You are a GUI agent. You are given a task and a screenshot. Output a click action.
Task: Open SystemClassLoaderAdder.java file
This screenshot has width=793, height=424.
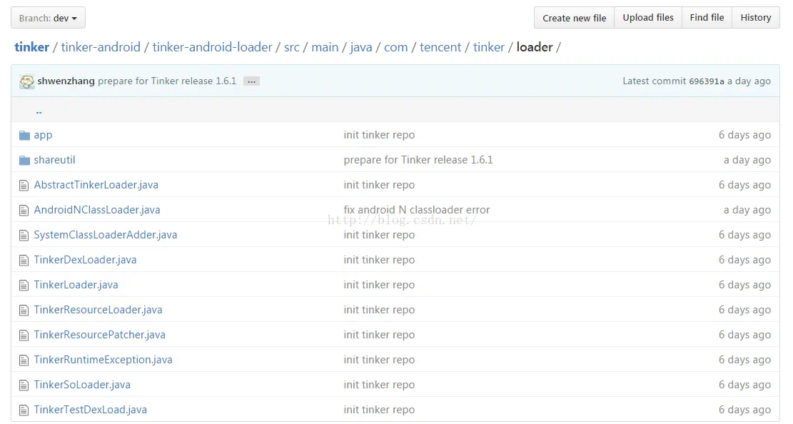tap(106, 235)
